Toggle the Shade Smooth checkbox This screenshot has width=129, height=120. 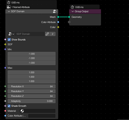9,106
